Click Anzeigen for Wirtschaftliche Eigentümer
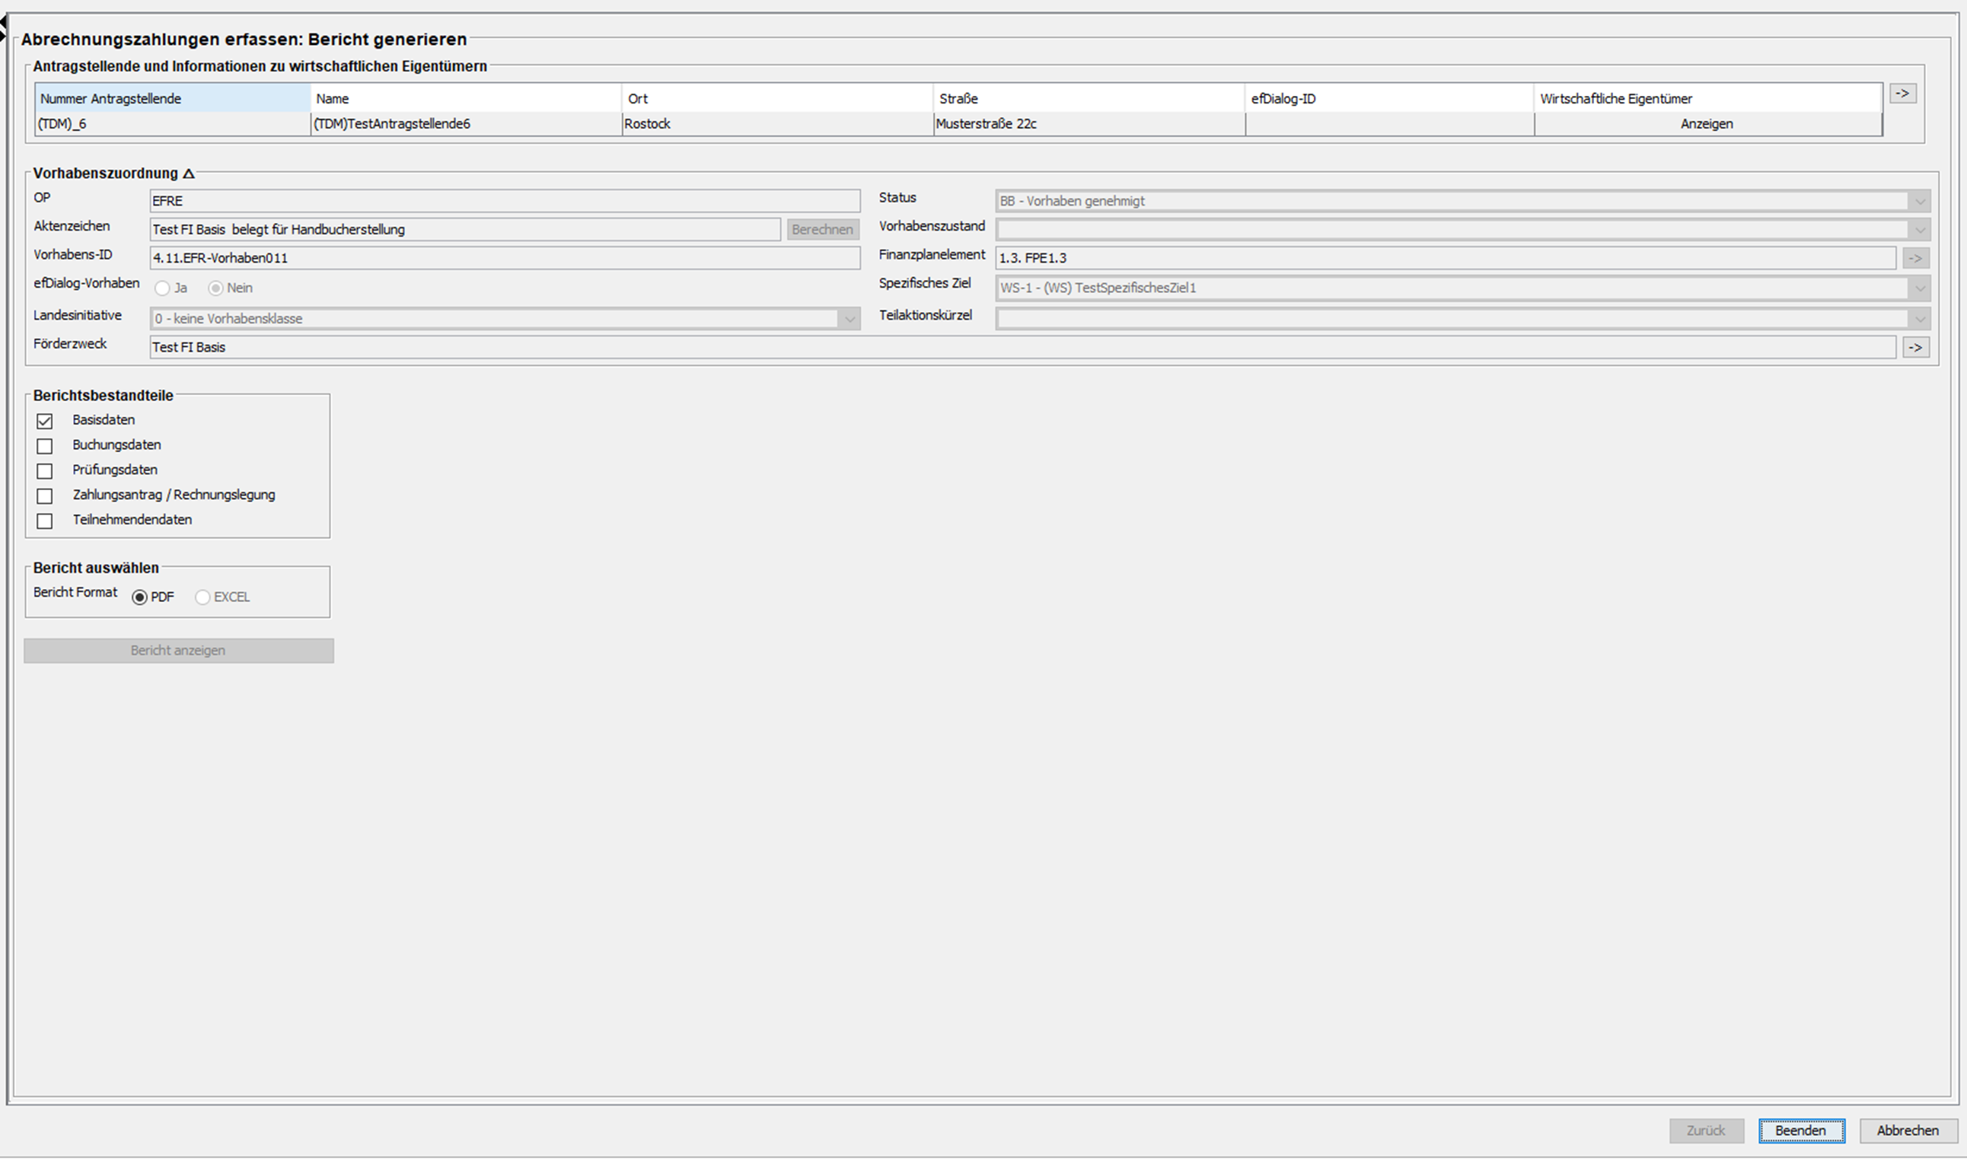 point(1706,124)
